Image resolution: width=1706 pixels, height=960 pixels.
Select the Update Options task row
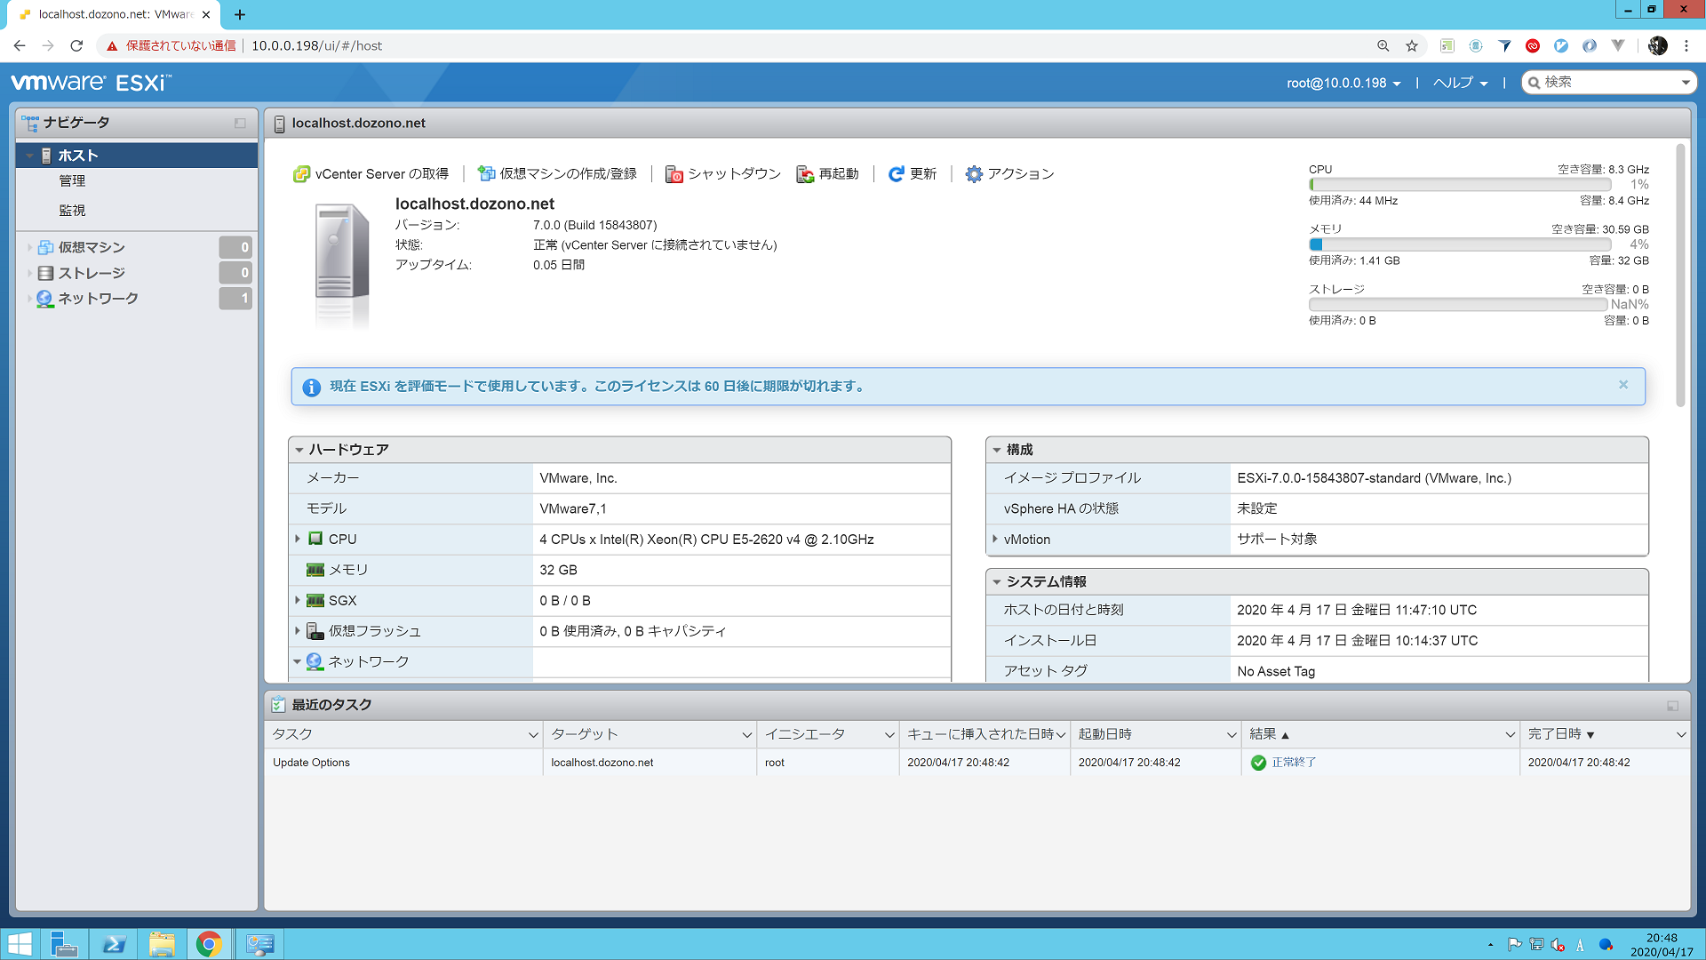point(977,763)
